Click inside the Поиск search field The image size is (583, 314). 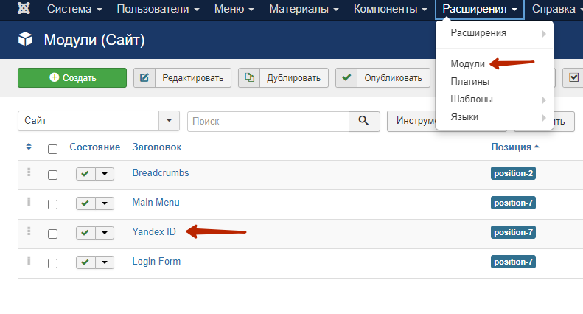click(x=268, y=122)
